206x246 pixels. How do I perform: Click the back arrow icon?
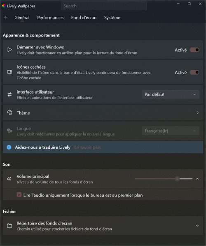[x=6, y=17]
